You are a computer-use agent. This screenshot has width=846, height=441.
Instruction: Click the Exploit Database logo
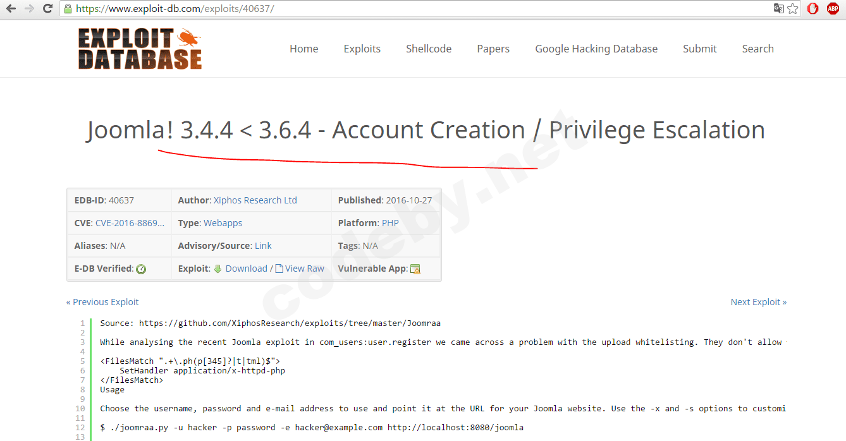140,49
